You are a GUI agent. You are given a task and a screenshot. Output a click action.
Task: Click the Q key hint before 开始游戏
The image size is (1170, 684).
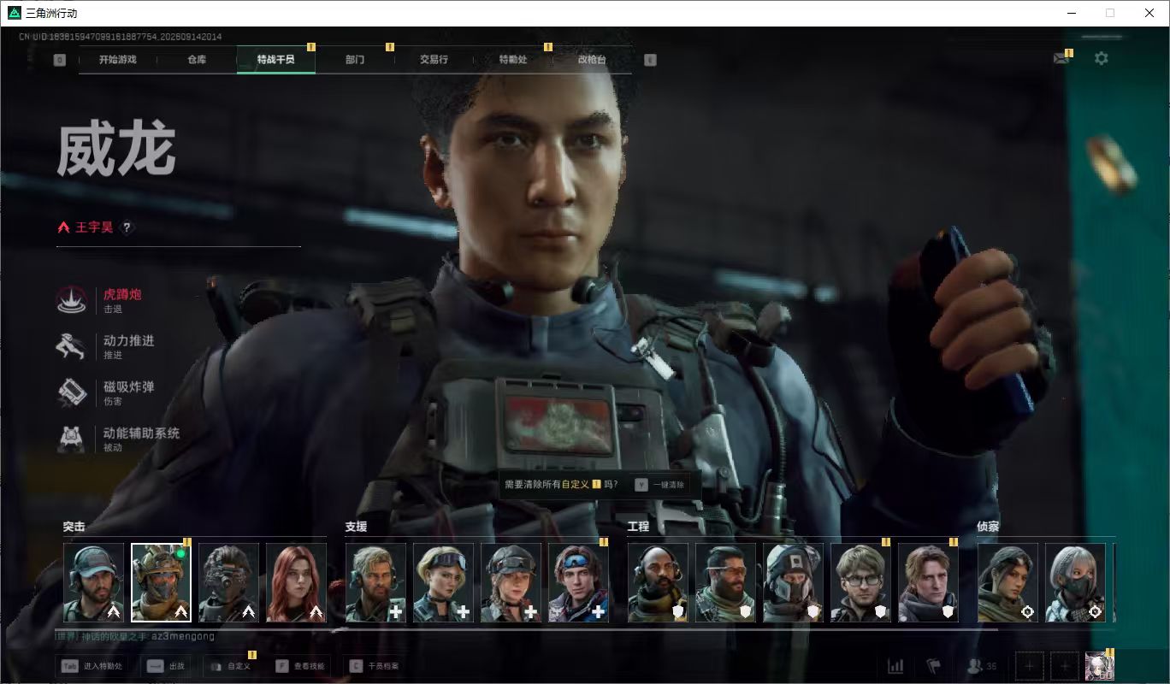point(60,60)
